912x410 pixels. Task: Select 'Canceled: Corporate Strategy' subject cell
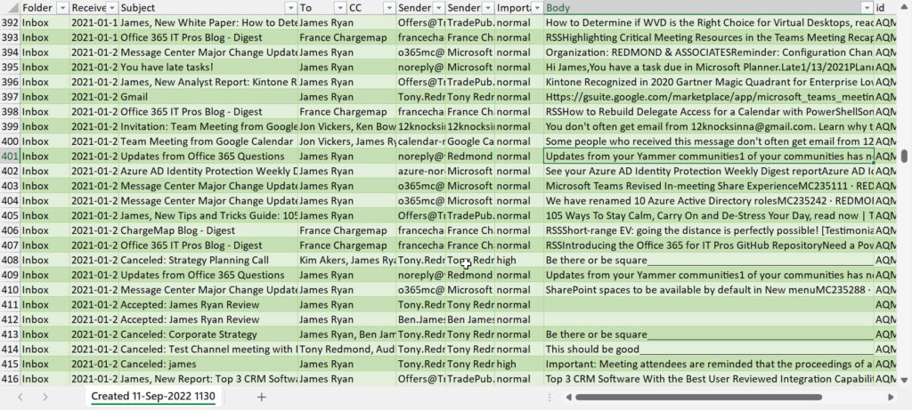coord(208,334)
